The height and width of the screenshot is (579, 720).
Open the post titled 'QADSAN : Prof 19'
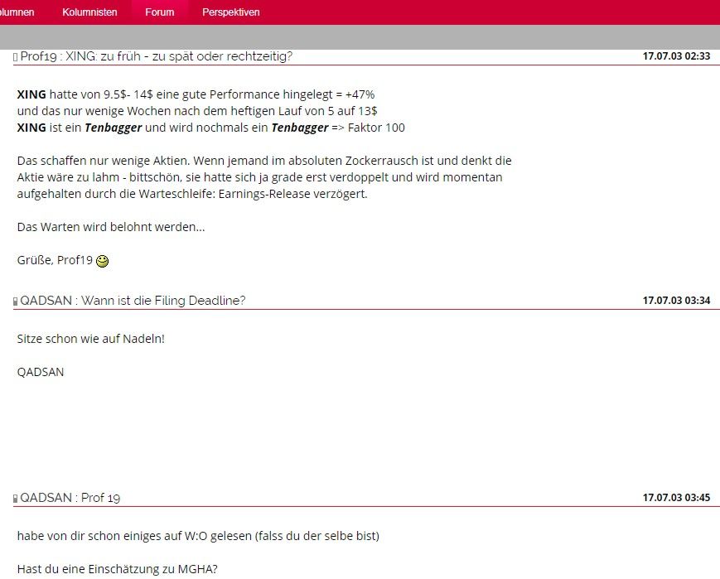[70, 498]
